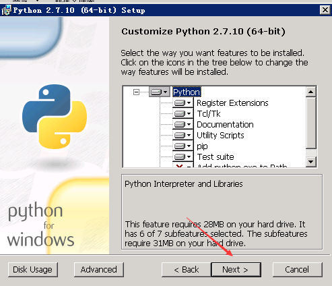Open the Test suite drive icon
This screenshot has height=286, width=332.
tap(182, 156)
